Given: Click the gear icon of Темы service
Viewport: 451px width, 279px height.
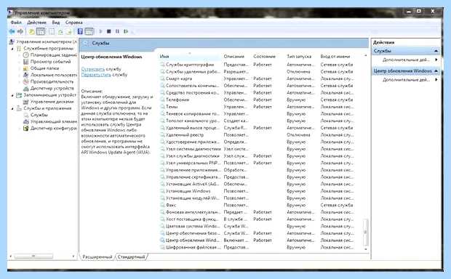Looking at the screenshot, I should coord(162,107).
